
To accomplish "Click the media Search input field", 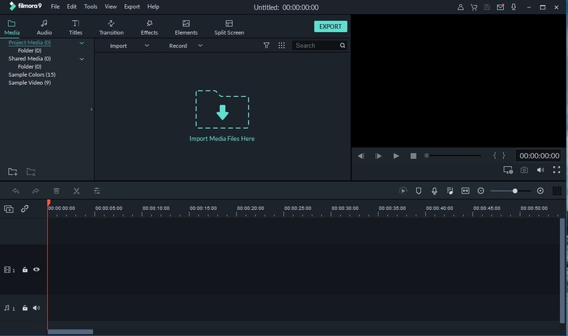I will 315,45.
